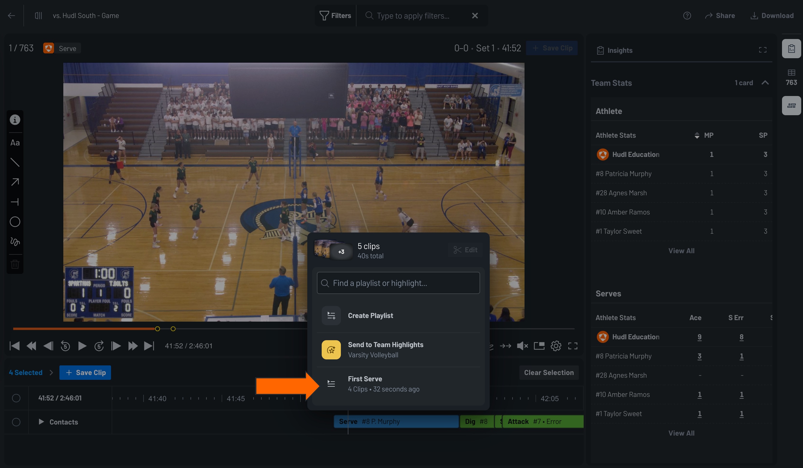Enter fullscreen video mode
The image size is (803, 468).
(x=573, y=346)
